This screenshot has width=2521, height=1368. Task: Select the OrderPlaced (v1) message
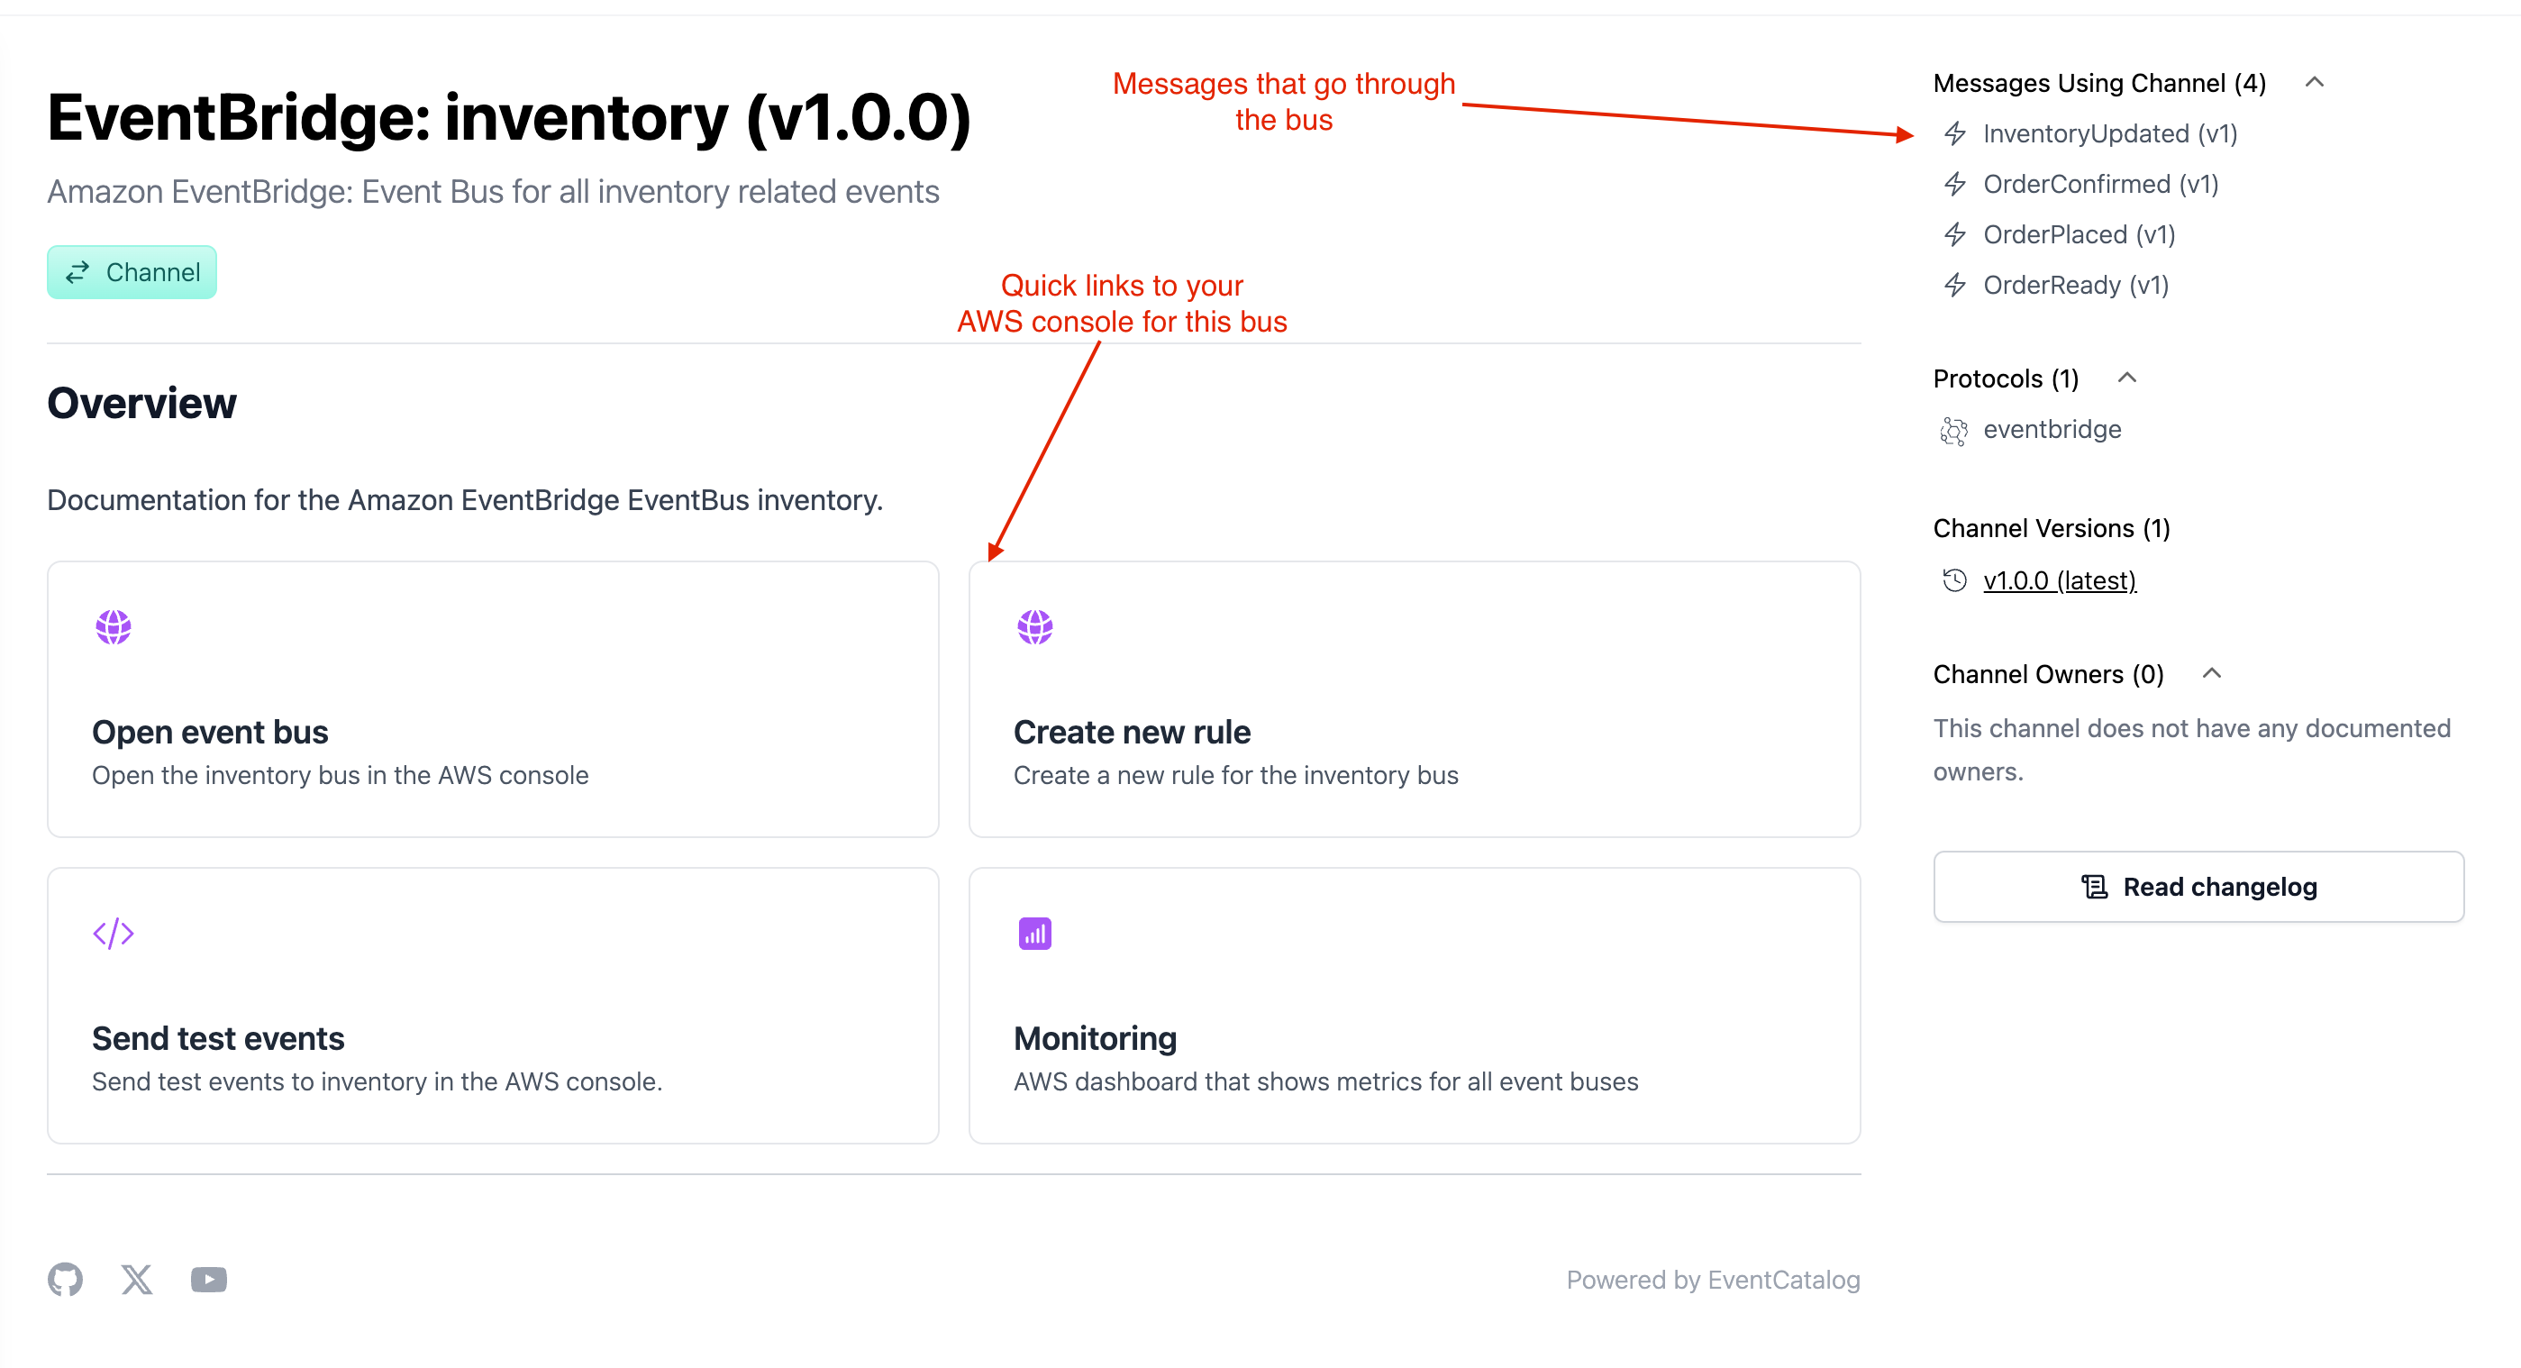(2078, 235)
